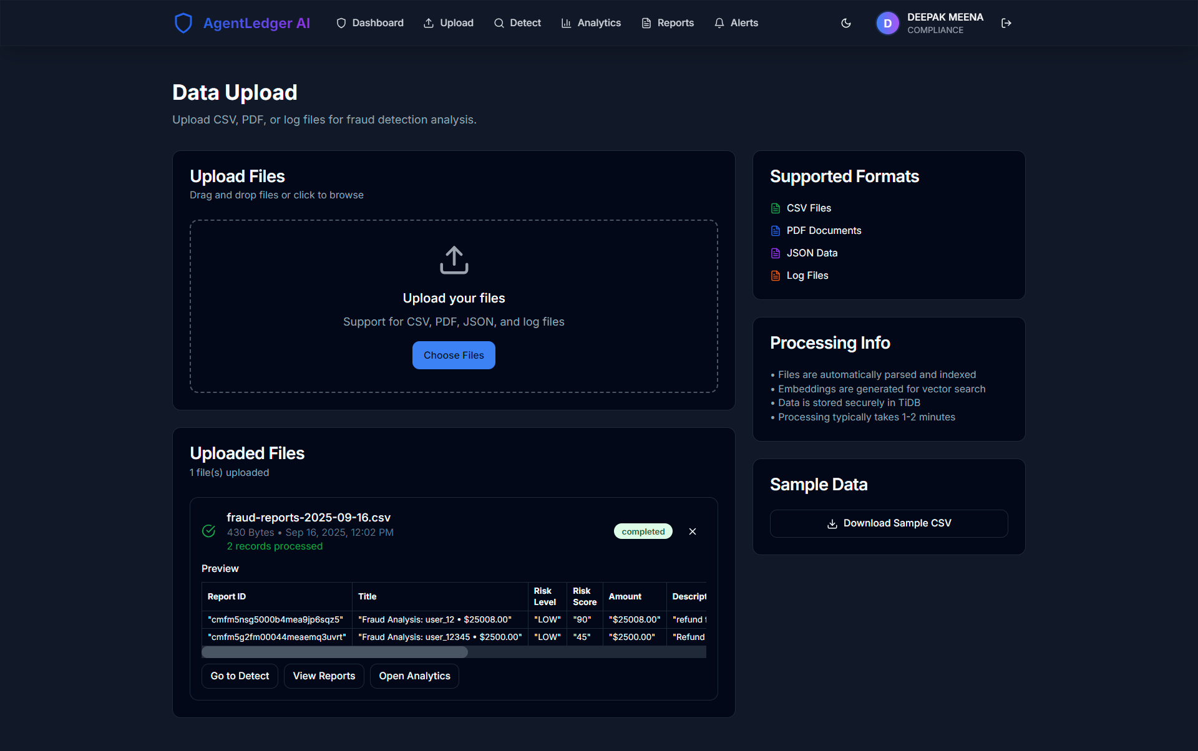Click the preview table horizontal scrollbar
The width and height of the screenshot is (1198, 751).
335,652
